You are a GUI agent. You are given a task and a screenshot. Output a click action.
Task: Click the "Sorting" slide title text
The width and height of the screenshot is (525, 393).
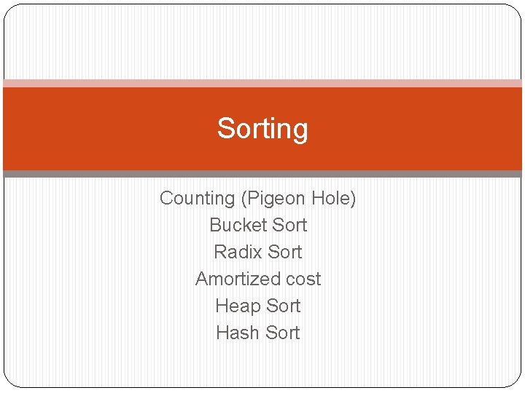pos(262,129)
